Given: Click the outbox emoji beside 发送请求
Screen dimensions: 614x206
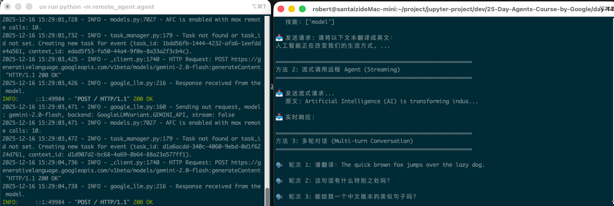Looking at the screenshot, I should coord(279,38).
